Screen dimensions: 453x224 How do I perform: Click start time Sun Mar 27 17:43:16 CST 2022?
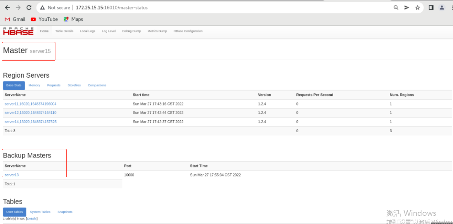(158, 104)
